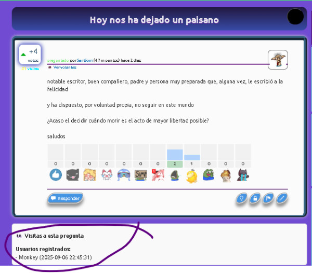The width and height of the screenshot is (312, 273).
Task: React with the grey cat emoji
Action: pos(73,175)
